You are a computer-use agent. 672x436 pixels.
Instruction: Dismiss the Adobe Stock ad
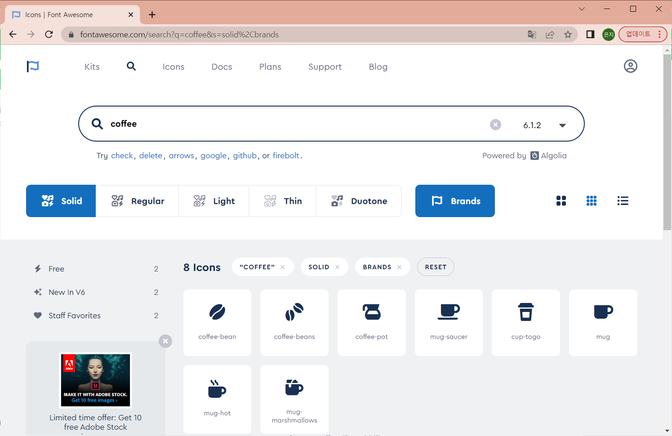tap(165, 341)
